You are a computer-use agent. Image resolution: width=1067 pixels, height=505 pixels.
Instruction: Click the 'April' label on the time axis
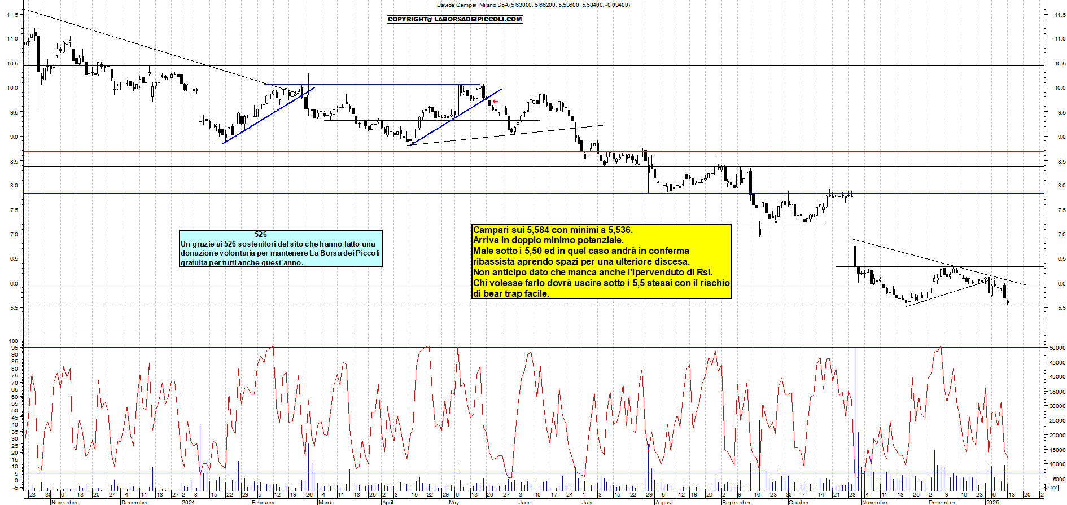tap(387, 502)
